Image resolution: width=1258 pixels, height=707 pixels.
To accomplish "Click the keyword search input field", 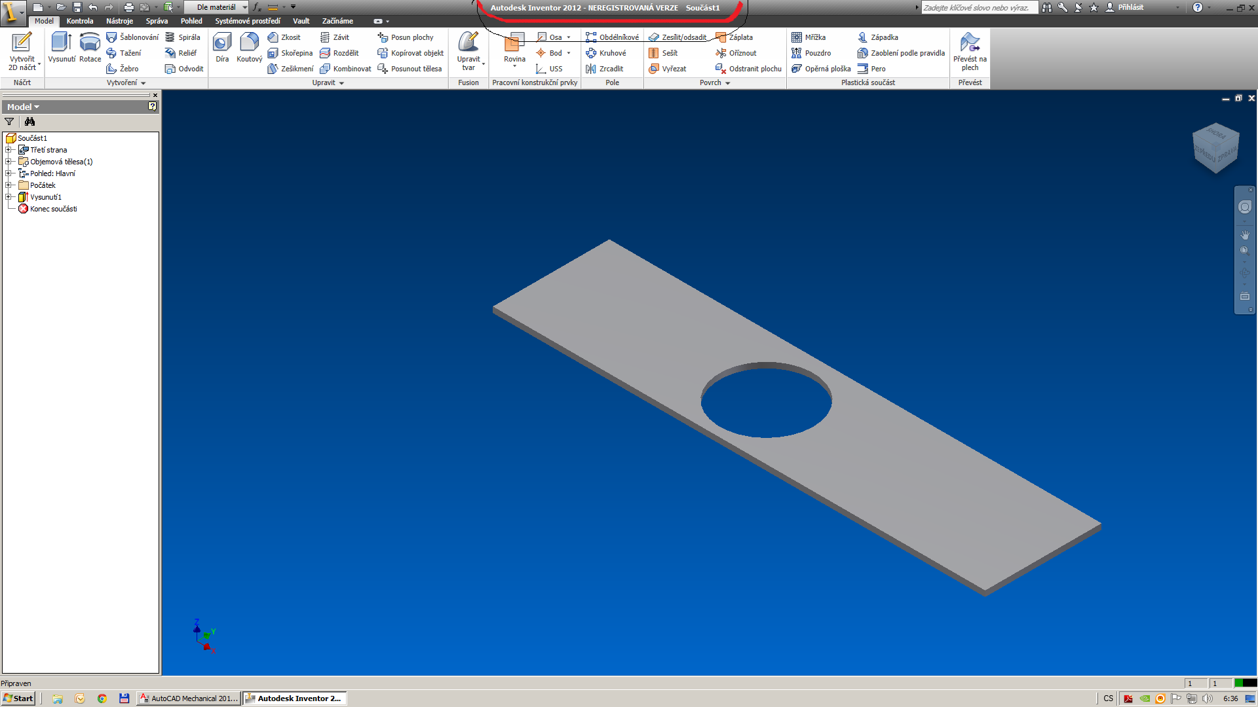I will pyautogui.click(x=978, y=7).
